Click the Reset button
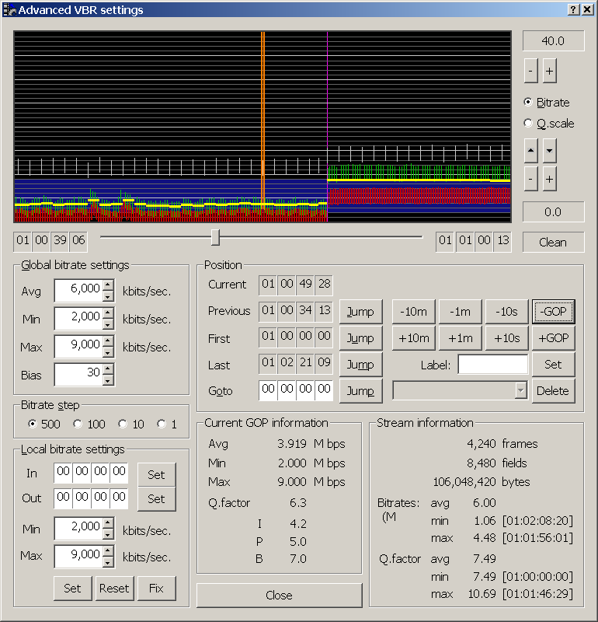 [x=114, y=588]
